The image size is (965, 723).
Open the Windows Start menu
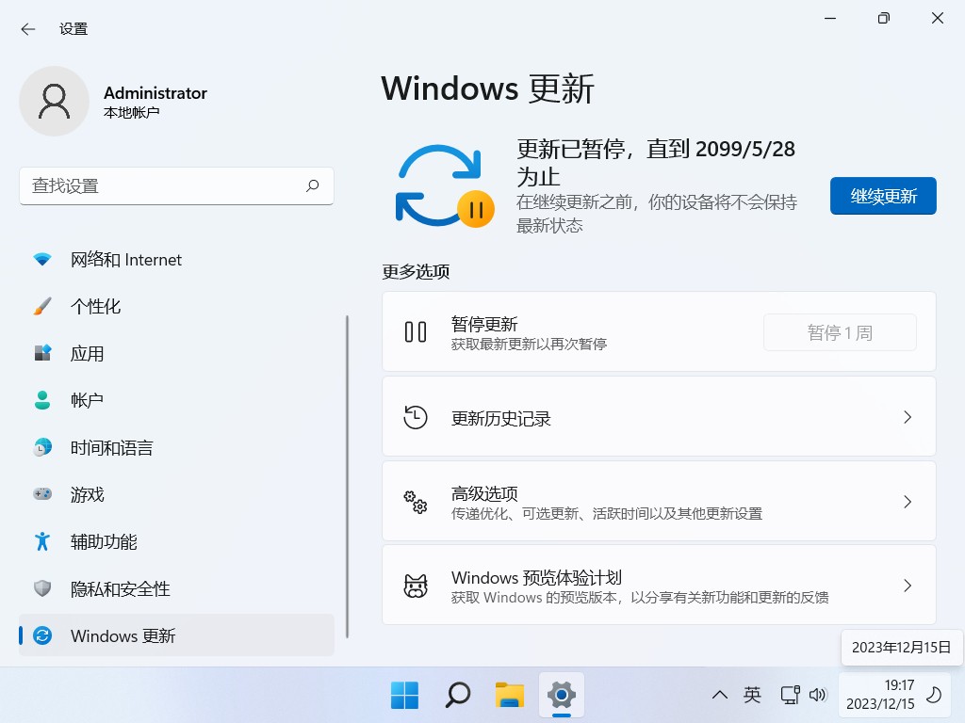click(x=404, y=696)
